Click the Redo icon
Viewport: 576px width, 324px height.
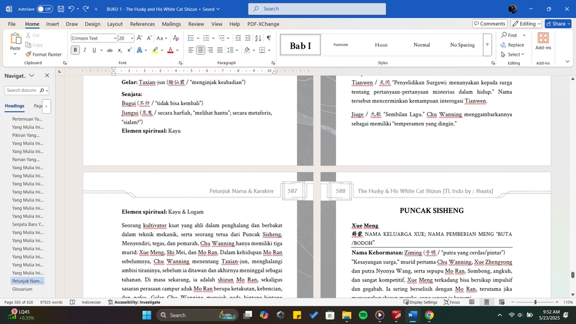[86, 9]
